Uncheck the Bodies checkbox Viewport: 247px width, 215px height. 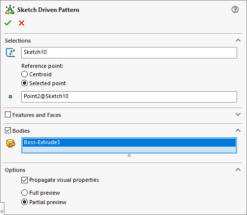click(8, 130)
